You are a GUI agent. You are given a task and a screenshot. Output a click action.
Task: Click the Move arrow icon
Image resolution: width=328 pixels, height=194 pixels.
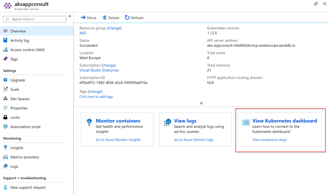click(x=83, y=18)
